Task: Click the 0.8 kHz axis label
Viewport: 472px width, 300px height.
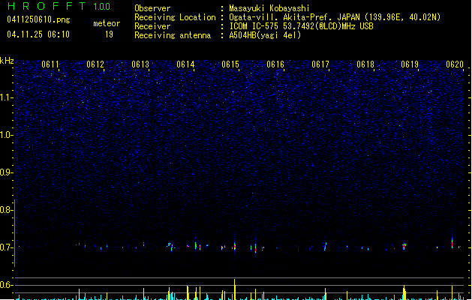Action: pos(7,210)
